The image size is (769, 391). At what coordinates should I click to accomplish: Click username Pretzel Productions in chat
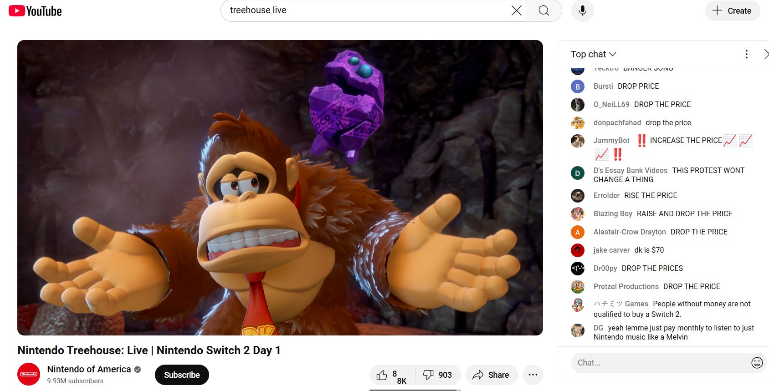point(626,286)
